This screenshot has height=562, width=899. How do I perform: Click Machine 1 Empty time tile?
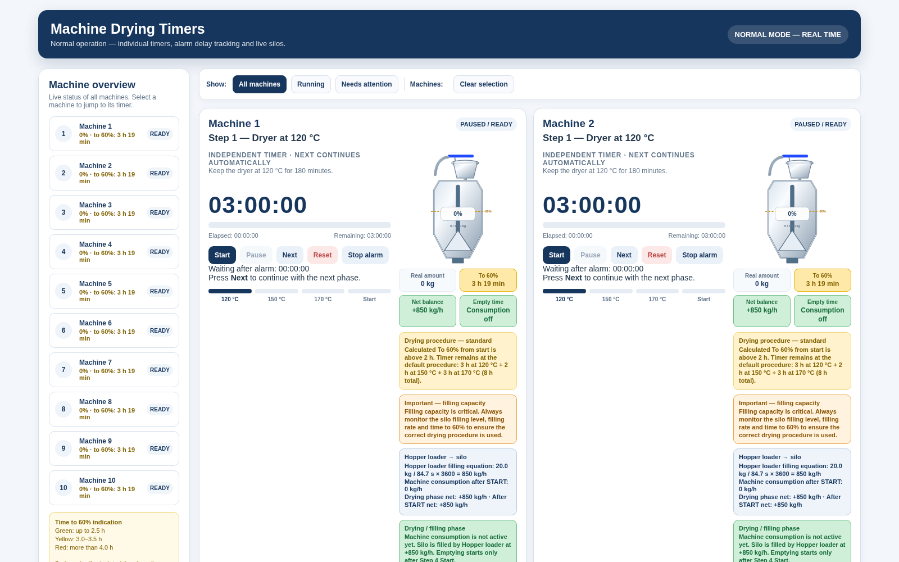click(x=488, y=311)
